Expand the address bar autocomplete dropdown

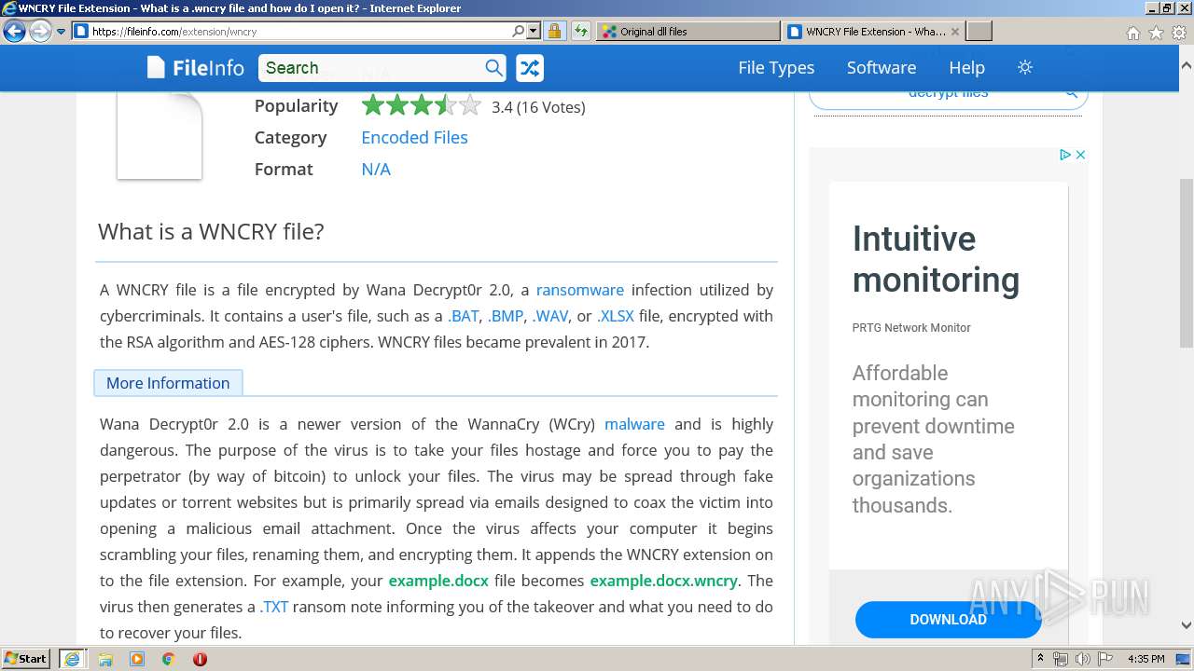pyautogui.click(x=534, y=32)
